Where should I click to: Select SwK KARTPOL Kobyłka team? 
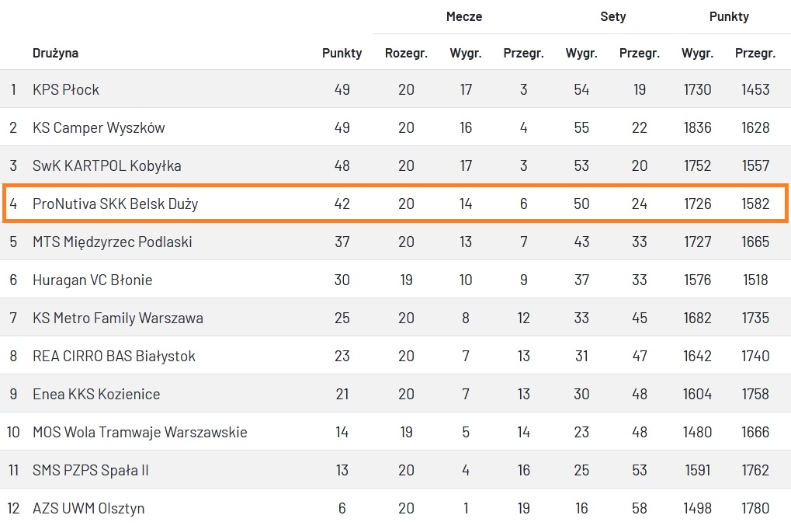[x=107, y=165]
